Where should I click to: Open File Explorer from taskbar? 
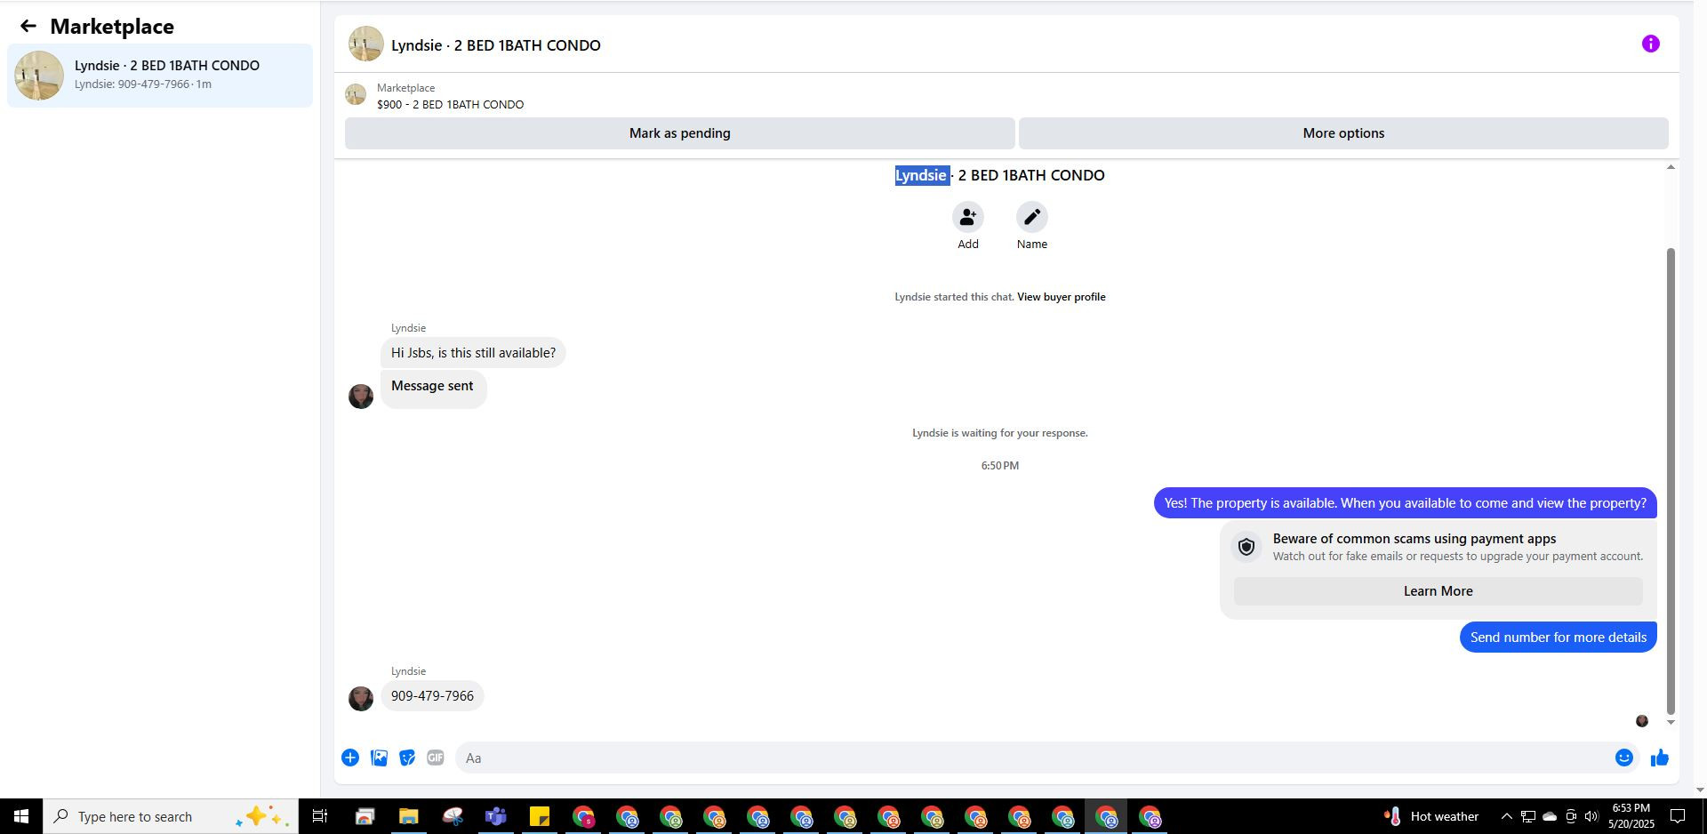(x=408, y=816)
